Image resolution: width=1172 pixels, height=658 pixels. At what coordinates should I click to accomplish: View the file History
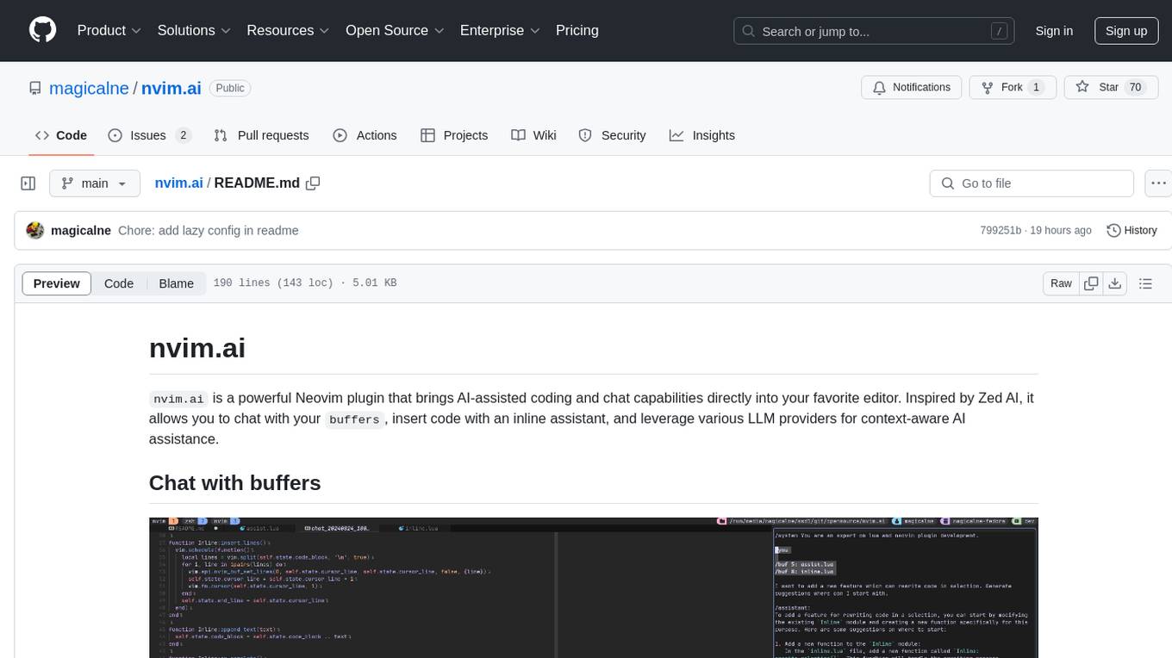click(1131, 231)
